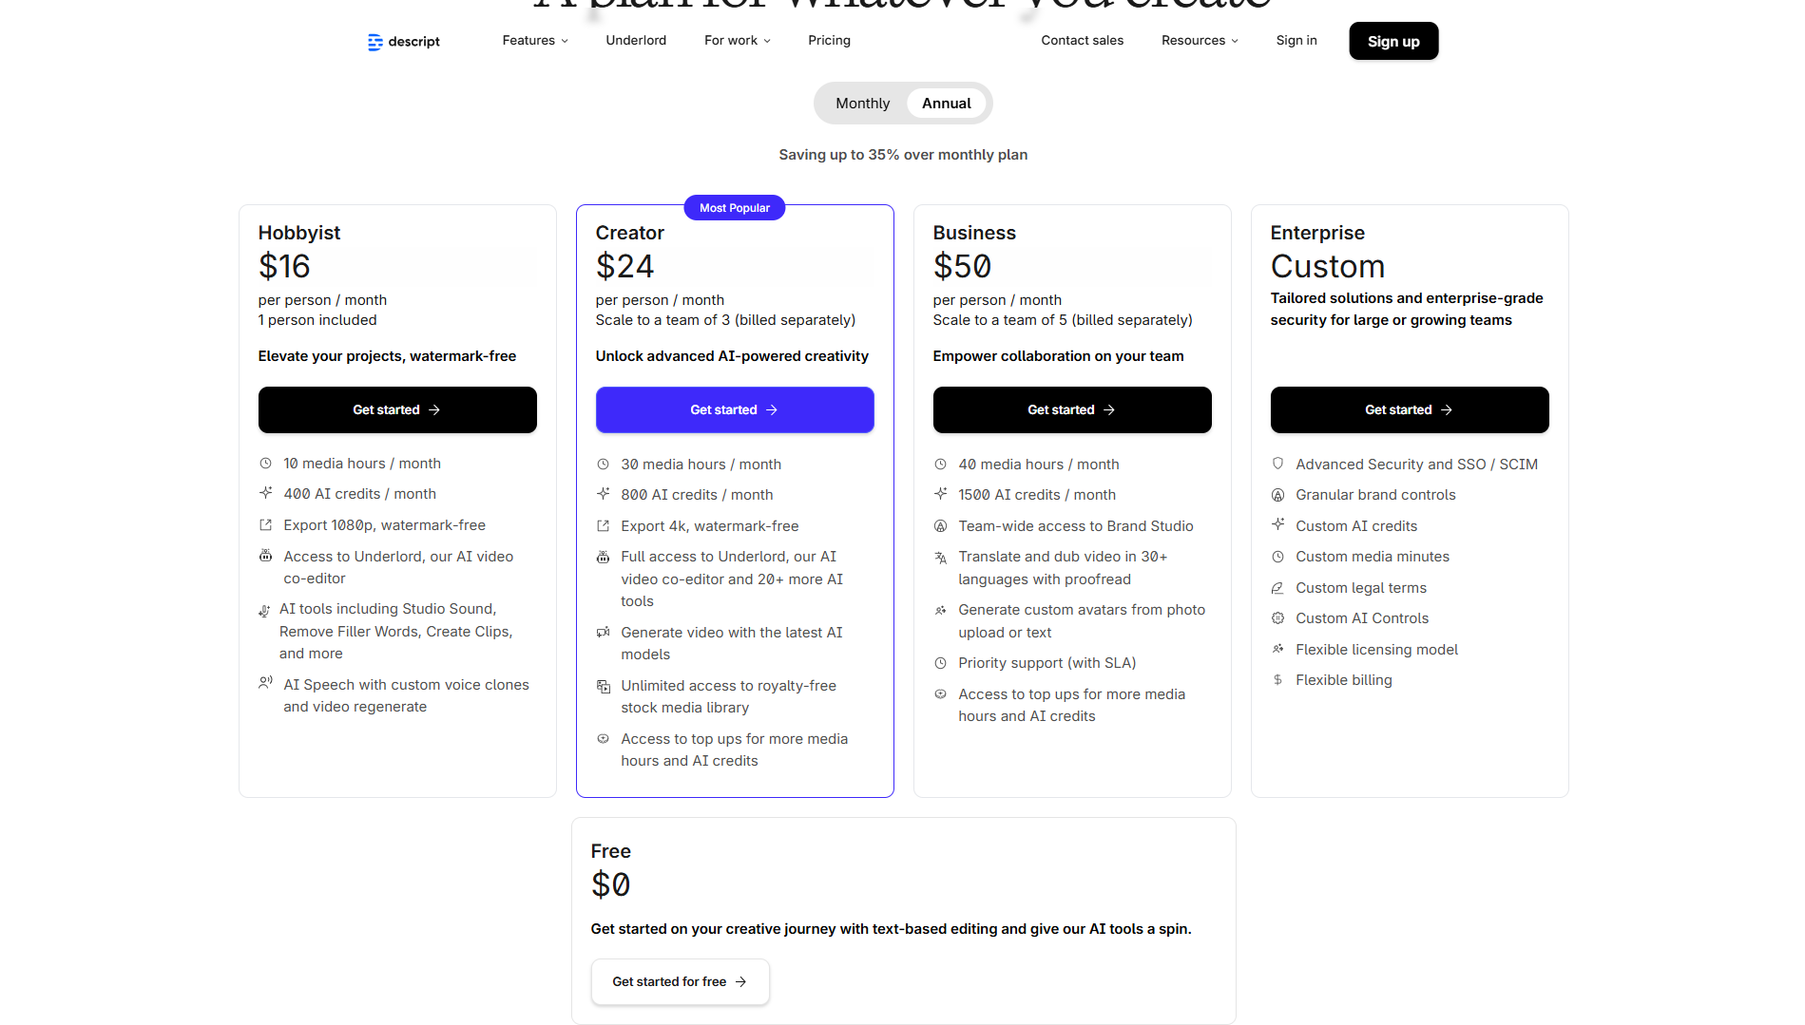Switch billing to Monthly
The image size is (1805, 1025).
click(862, 104)
